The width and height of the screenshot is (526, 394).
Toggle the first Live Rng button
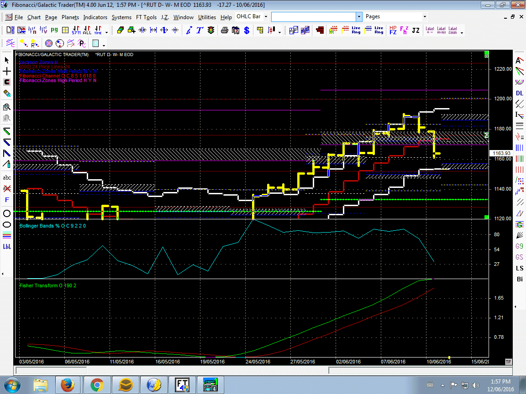356,30
